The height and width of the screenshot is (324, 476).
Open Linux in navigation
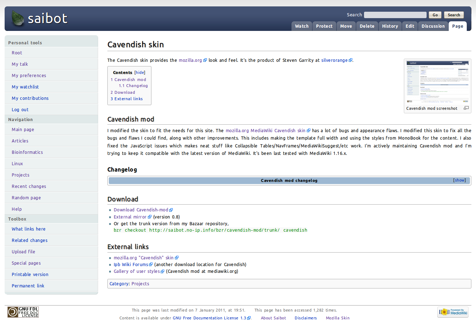pyautogui.click(x=17, y=164)
